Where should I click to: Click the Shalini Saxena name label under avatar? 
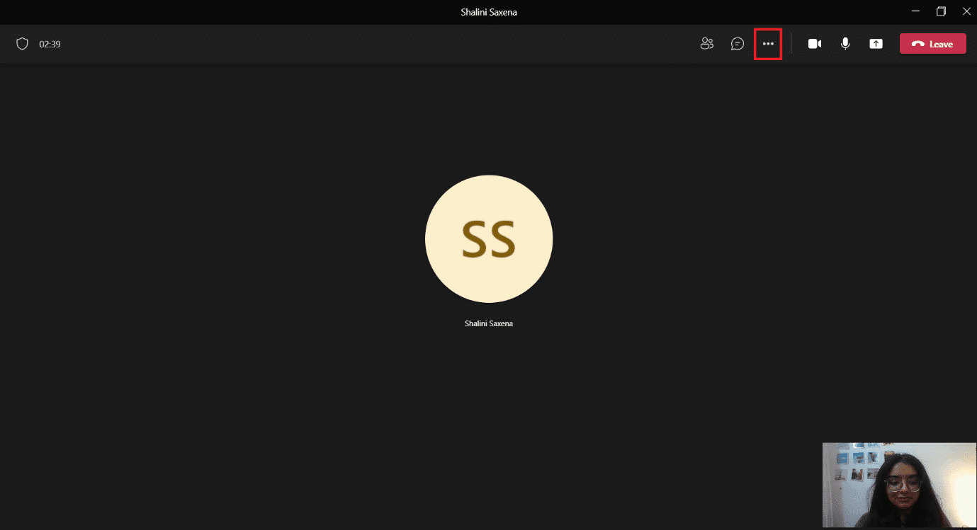(488, 323)
